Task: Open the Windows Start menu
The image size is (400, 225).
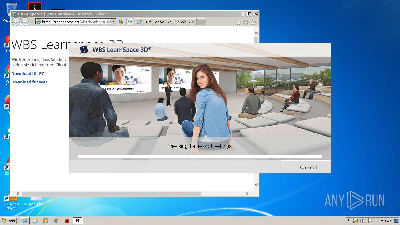Action: click(9, 221)
